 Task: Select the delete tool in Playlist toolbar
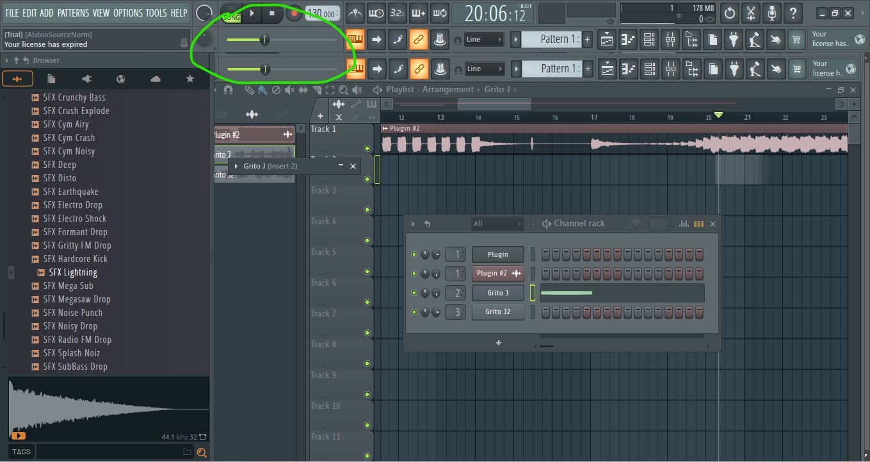coord(276,90)
